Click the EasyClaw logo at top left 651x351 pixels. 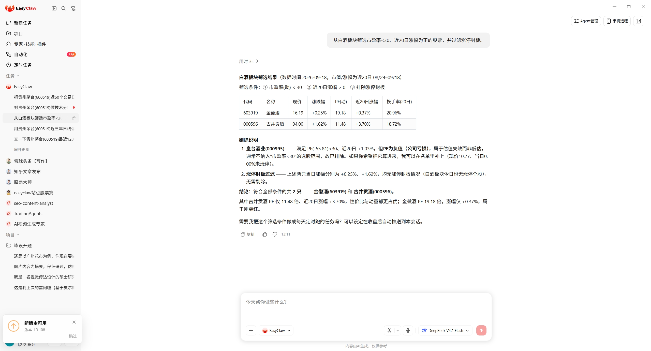21,8
